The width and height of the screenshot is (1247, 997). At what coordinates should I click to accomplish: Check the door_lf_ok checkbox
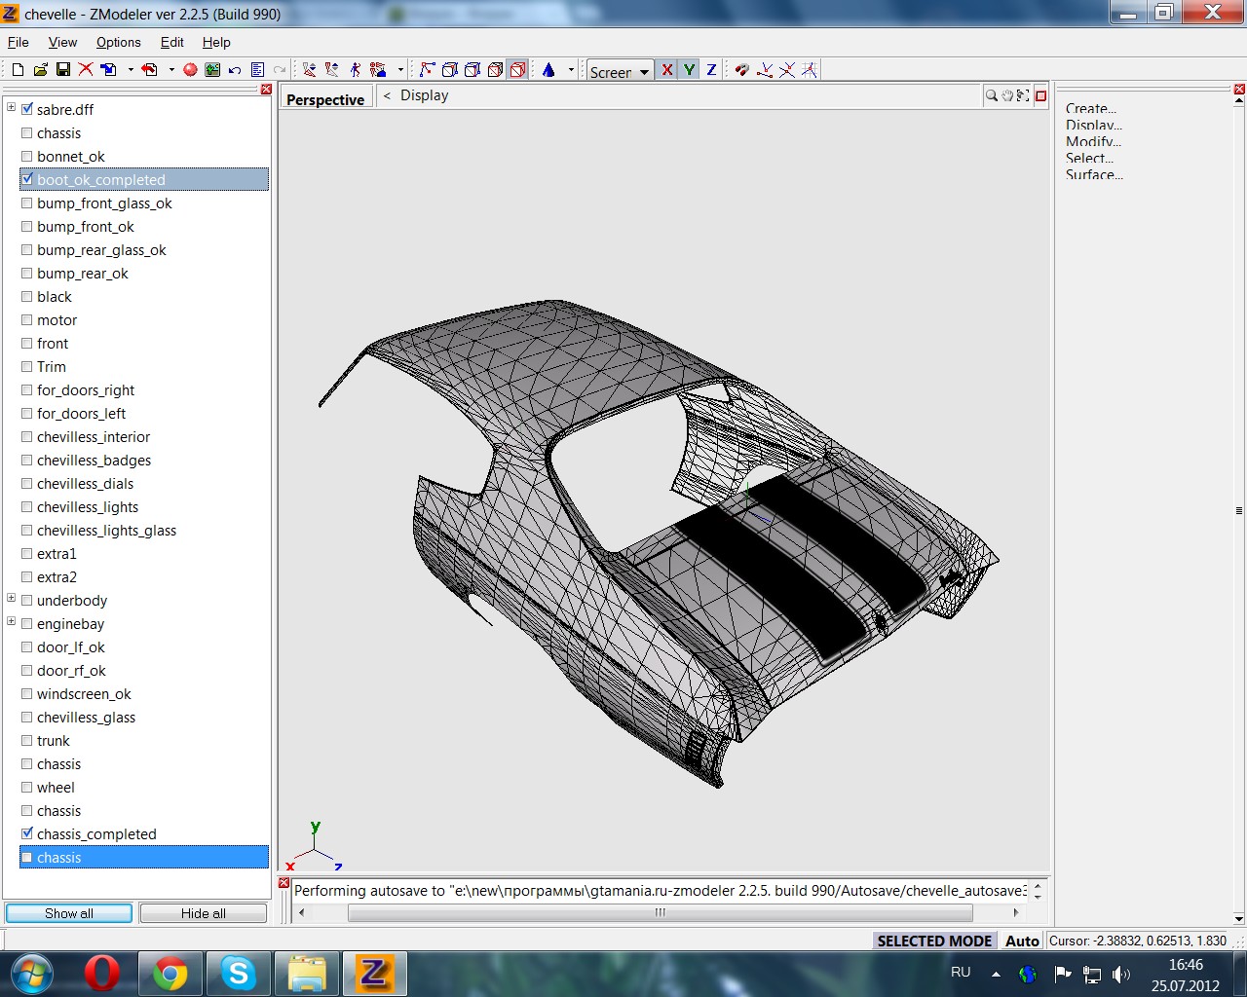[x=27, y=646]
